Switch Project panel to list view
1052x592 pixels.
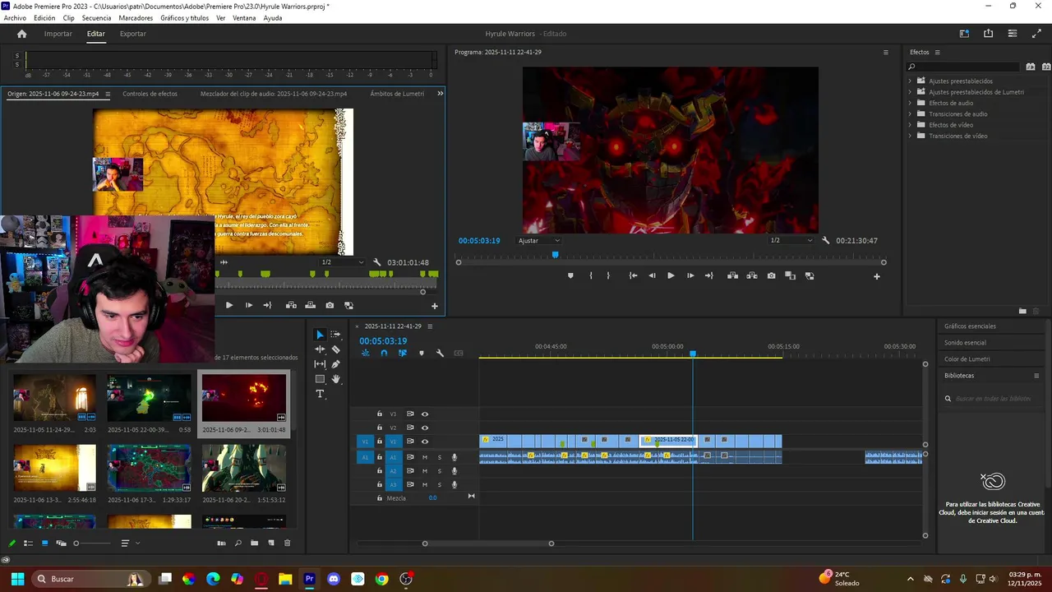coord(28,543)
